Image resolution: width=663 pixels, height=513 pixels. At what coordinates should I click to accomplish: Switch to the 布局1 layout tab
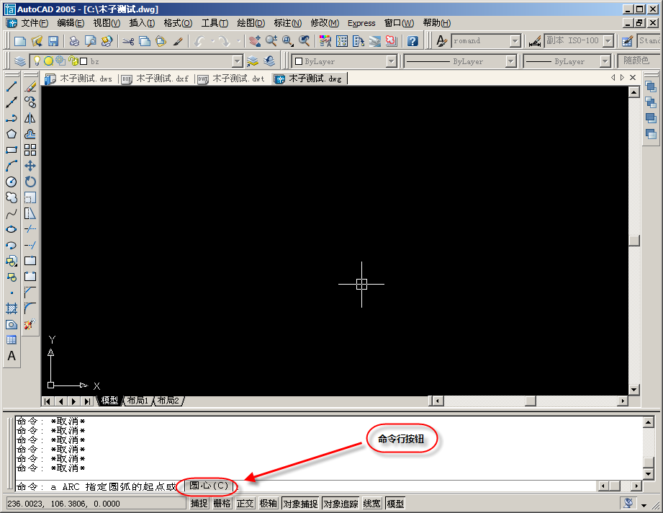coord(137,401)
